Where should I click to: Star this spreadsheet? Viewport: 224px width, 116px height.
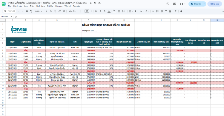pos(91,3)
